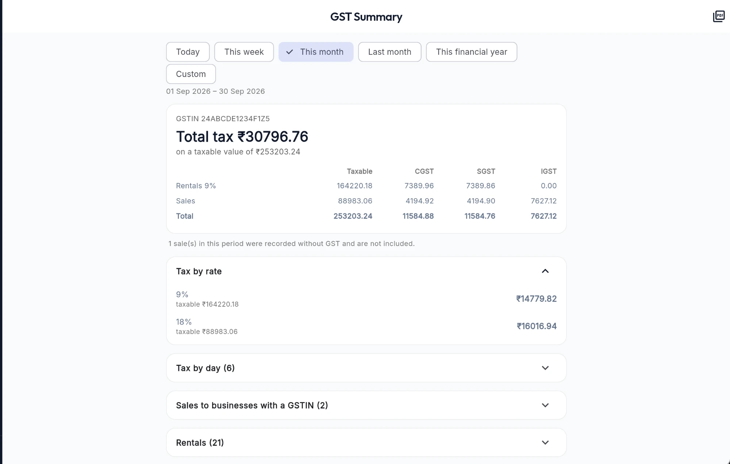Click the IGST column header
The width and height of the screenshot is (730, 464).
[549, 171]
